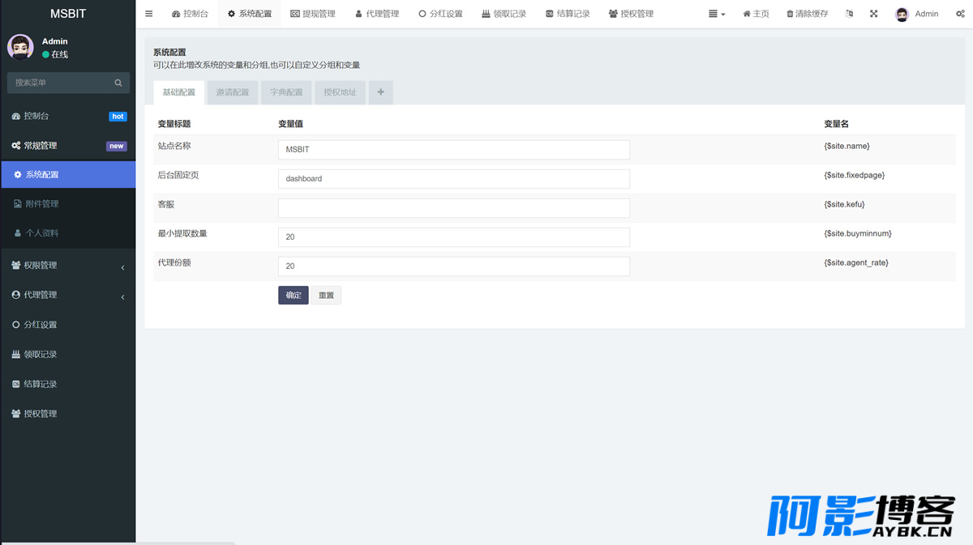Open the language switch icon in top bar
Image resolution: width=973 pixels, height=545 pixels.
(849, 14)
